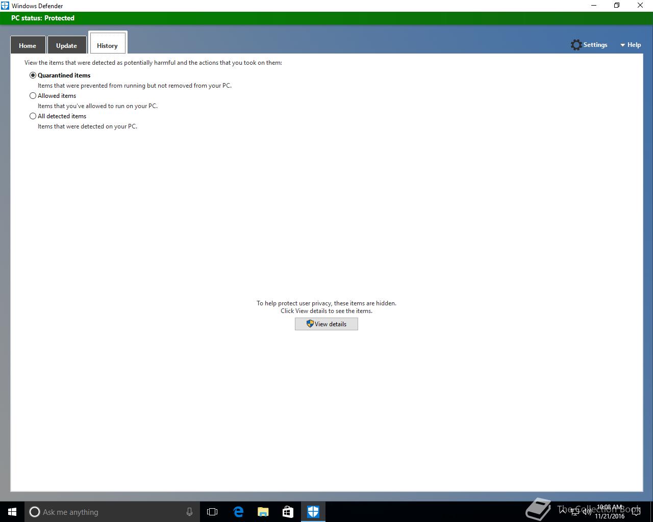Screen dimensions: 653x522
Task: Activate Cortana microphone icon
Action: pyautogui.click(x=189, y=512)
